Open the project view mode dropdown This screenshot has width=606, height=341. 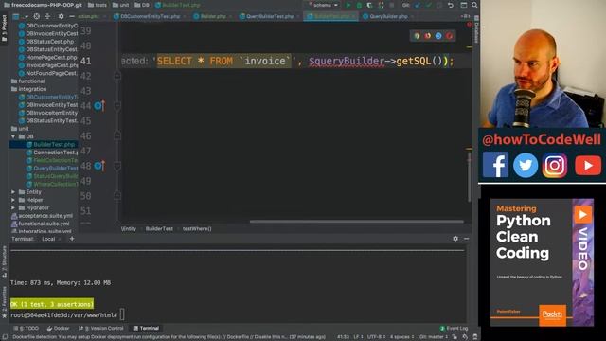tap(20, 17)
